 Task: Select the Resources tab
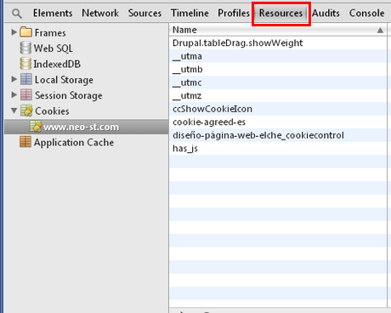point(280,13)
